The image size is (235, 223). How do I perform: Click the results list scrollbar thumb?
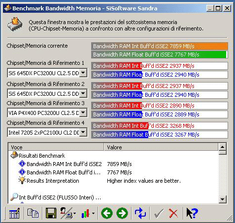click(x=223, y=153)
